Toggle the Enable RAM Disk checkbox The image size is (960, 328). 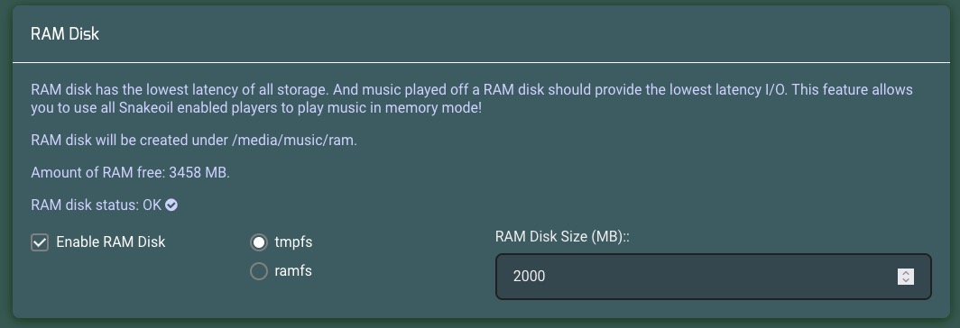click(40, 242)
